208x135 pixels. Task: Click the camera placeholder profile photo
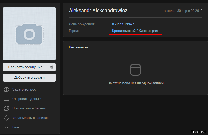coord(29,34)
